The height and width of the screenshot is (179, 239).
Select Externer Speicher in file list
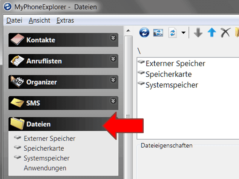(x=175, y=64)
